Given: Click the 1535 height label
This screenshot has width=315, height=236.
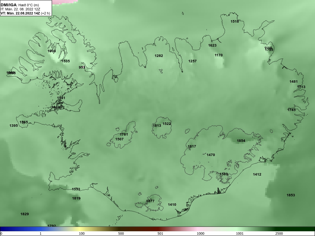Looking at the screenshot, I should click(x=66, y=61).
